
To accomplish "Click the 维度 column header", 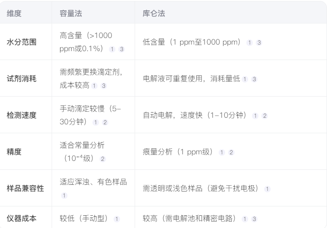I will pos(14,14).
